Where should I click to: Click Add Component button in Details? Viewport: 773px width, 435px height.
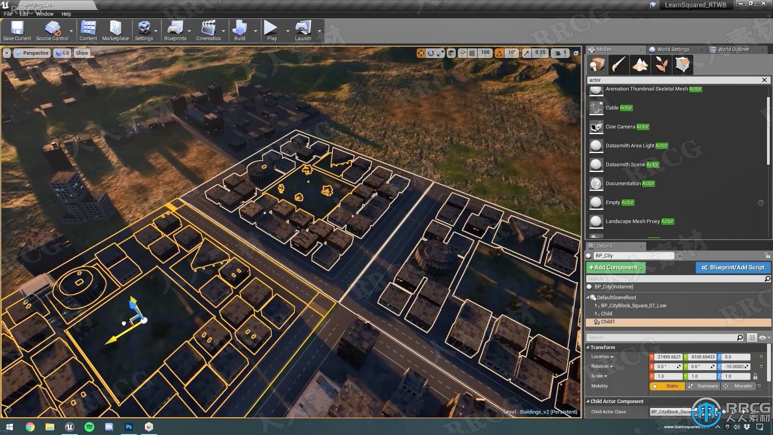coord(615,267)
